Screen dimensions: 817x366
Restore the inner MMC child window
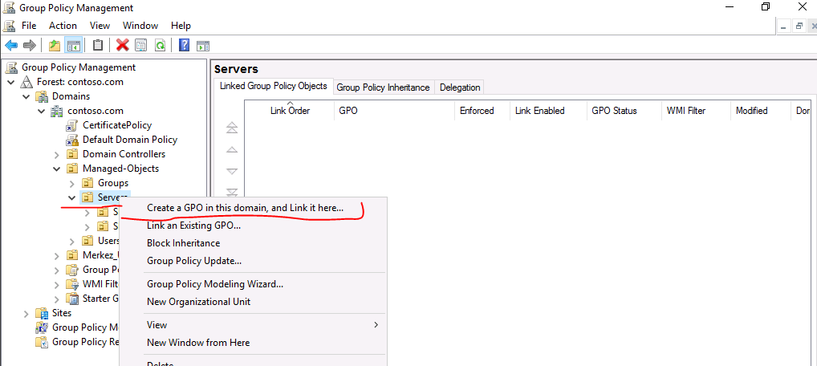click(799, 26)
